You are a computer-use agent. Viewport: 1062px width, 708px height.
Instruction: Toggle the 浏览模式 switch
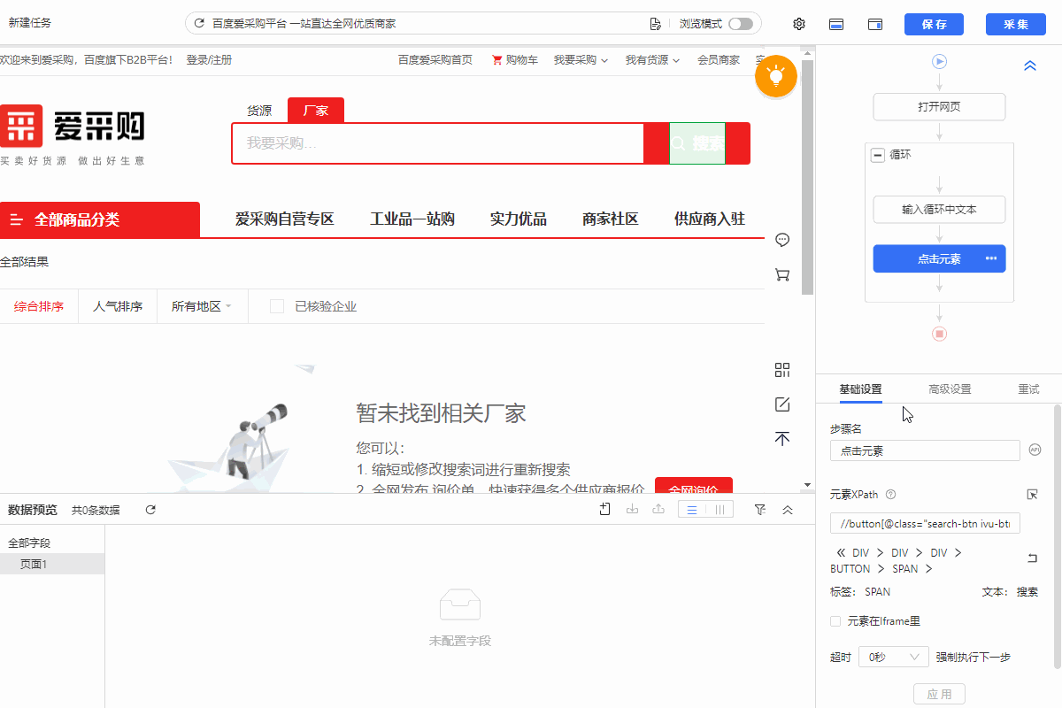(741, 24)
